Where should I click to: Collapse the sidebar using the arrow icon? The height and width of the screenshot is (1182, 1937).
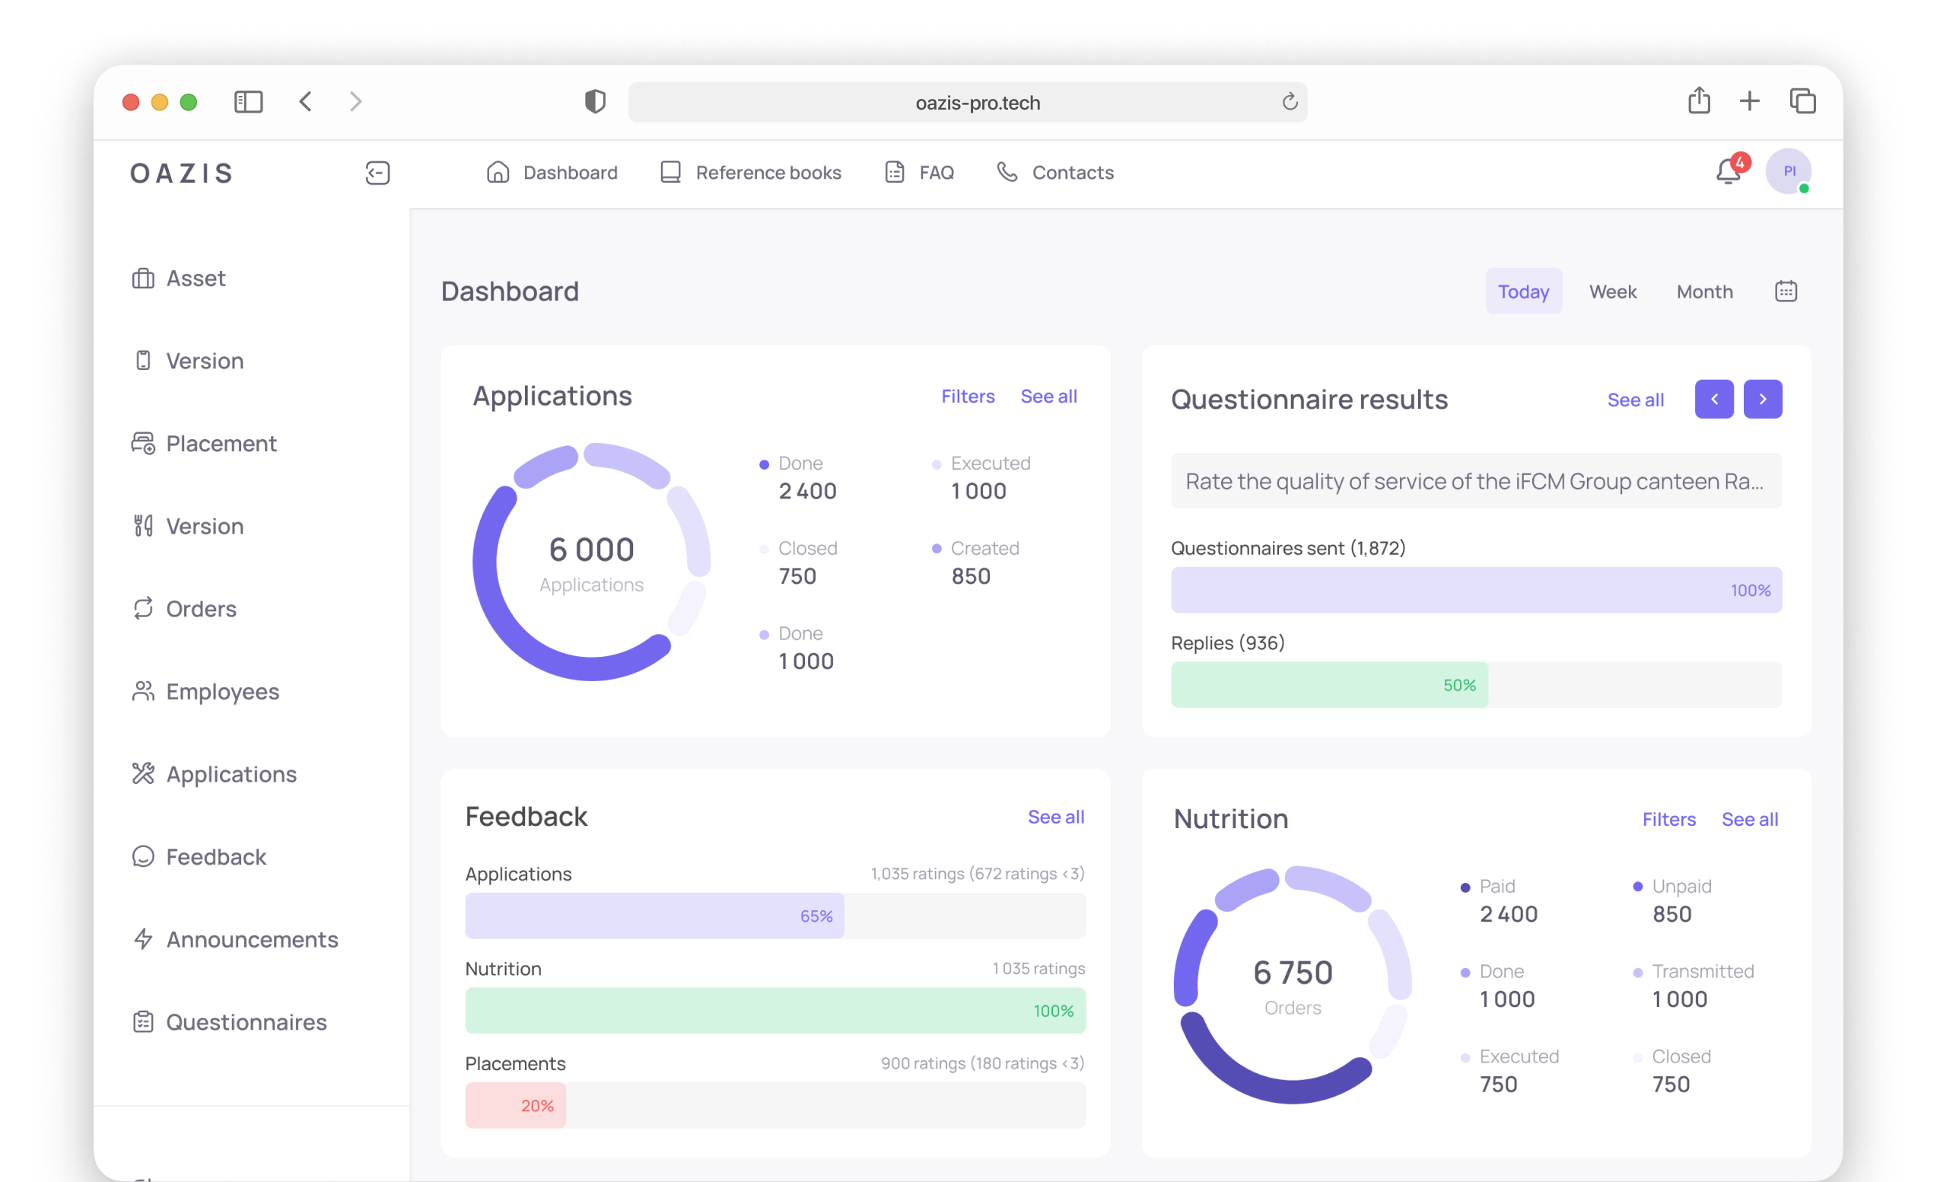tap(377, 172)
